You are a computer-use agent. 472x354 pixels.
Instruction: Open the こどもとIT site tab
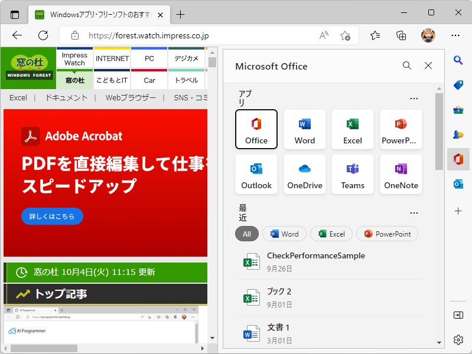pyautogui.click(x=112, y=80)
